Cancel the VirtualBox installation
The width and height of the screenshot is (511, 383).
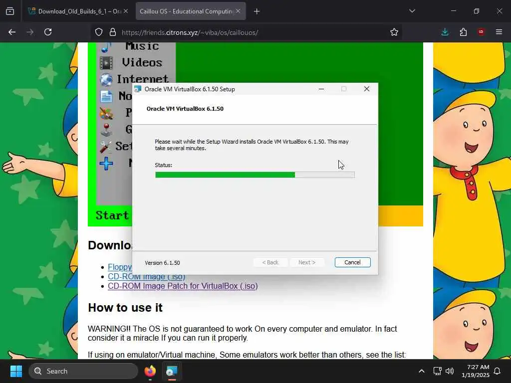click(352, 262)
